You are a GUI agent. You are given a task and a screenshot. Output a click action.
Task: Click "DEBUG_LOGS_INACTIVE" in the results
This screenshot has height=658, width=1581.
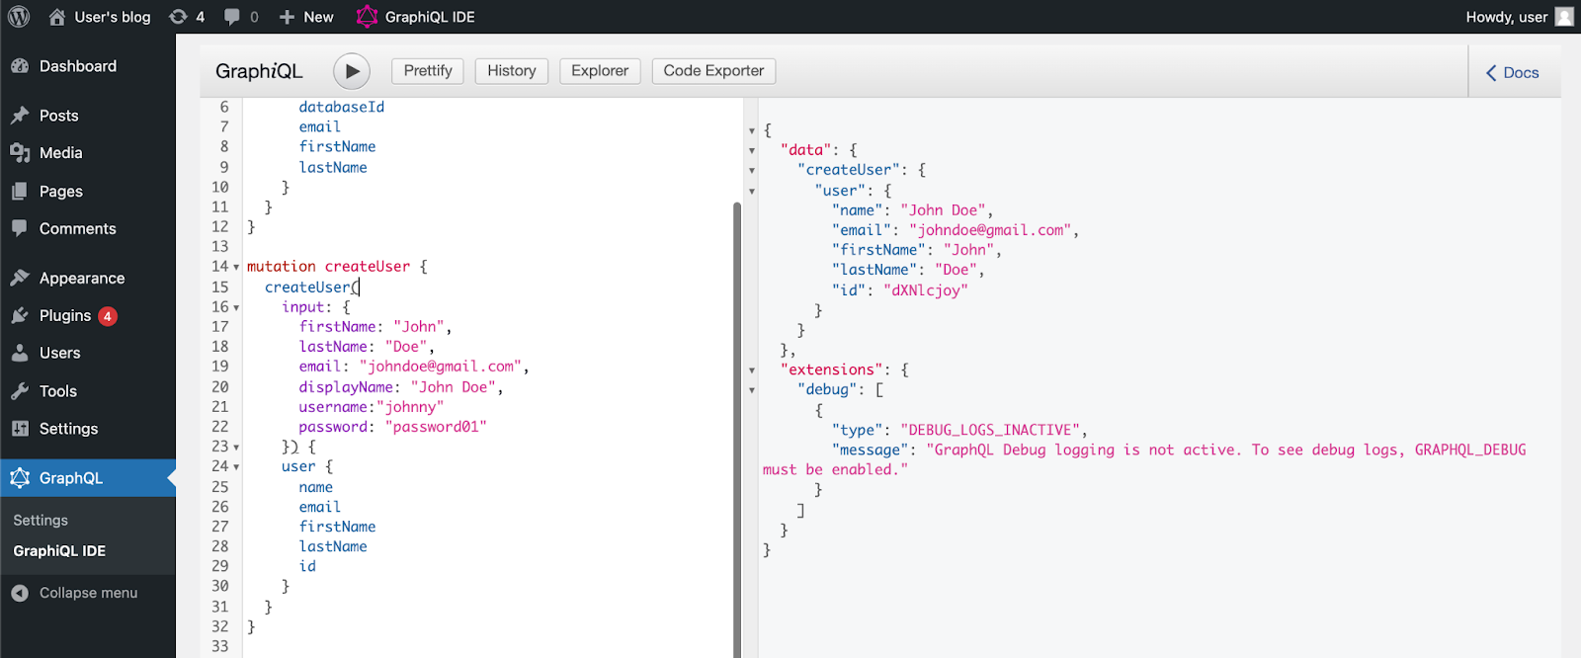[990, 430]
